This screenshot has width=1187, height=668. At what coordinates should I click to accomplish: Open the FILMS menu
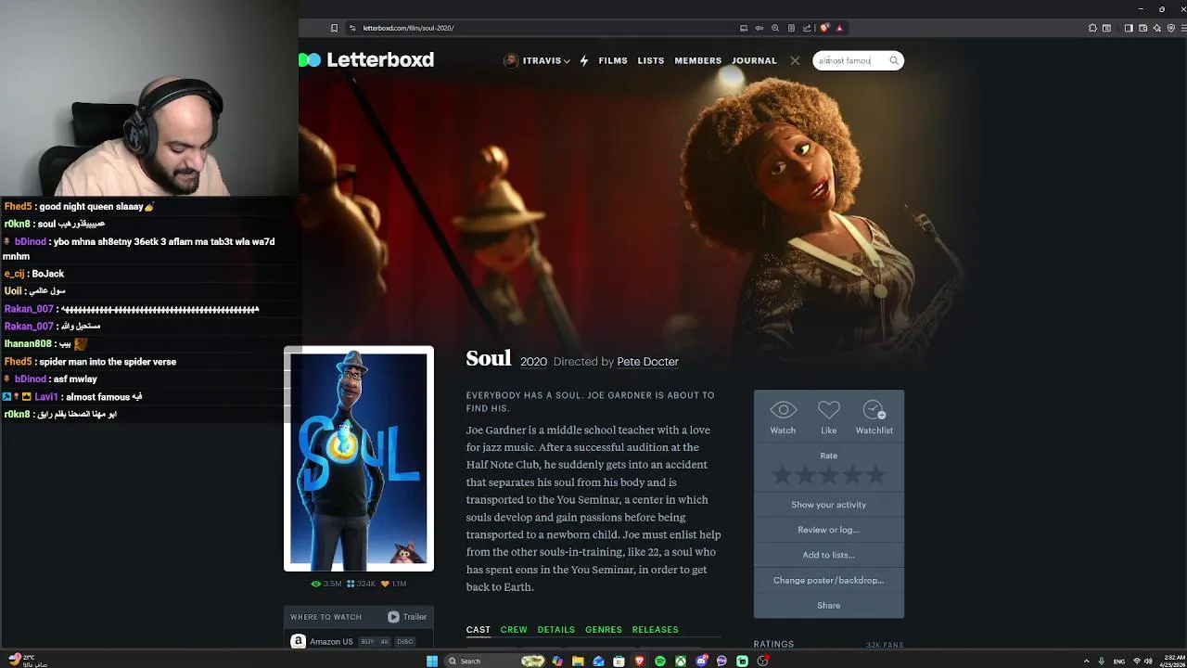(x=613, y=60)
